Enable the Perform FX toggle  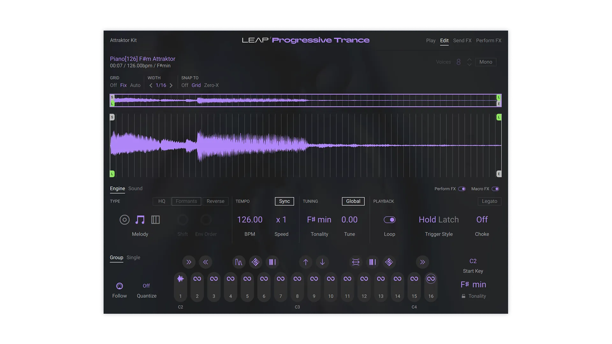[x=462, y=189]
